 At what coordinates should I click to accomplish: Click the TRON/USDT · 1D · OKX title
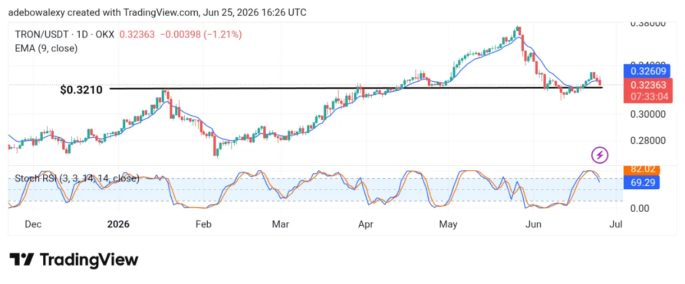(65, 34)
